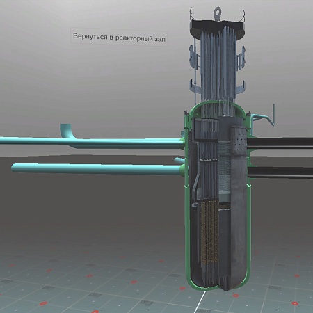313x313 pixels.
Task: Select the short cyan pipe stub between long pipes
Action: pos(179,161)
